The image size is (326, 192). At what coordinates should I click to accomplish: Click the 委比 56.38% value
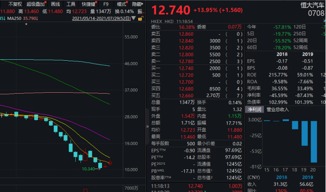pos(187,27)
